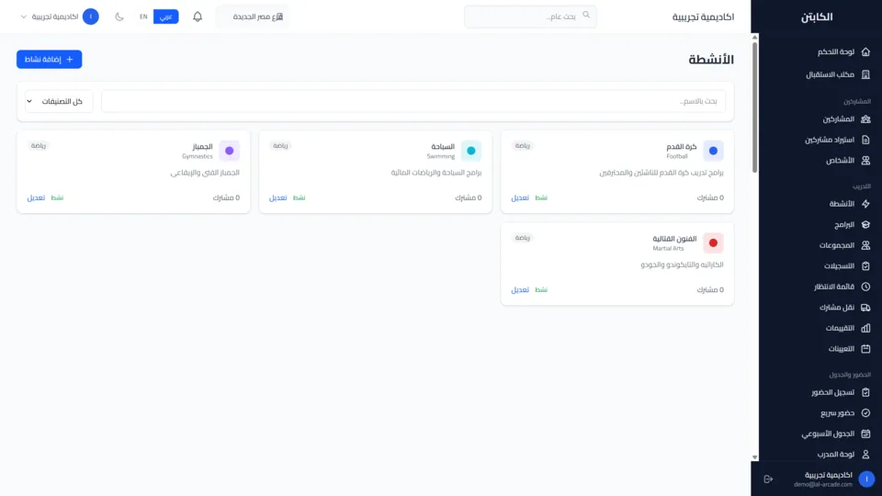Image resolution: width=882 pixels, height=496 pixels.
Task: Click the Swimming teal activity icon
Action: click(471, 151)
